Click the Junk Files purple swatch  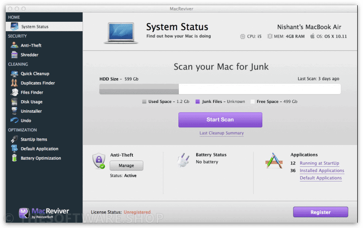click(197, 102)
